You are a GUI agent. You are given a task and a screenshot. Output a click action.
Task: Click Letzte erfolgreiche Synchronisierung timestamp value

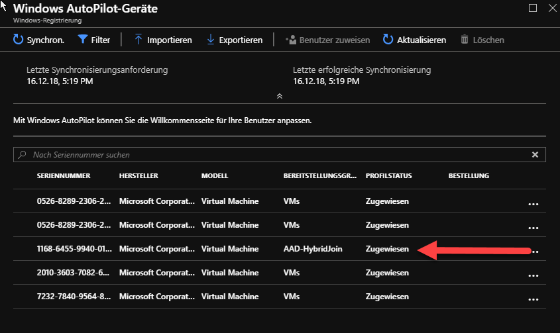[326, 81]
